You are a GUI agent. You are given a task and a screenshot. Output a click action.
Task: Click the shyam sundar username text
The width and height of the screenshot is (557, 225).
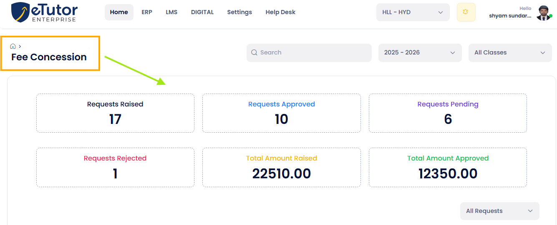[510, 16]
